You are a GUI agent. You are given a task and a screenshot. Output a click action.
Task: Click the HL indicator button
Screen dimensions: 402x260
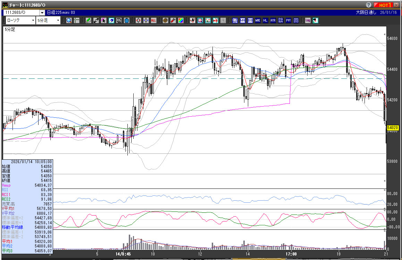[x=265, y=20]
